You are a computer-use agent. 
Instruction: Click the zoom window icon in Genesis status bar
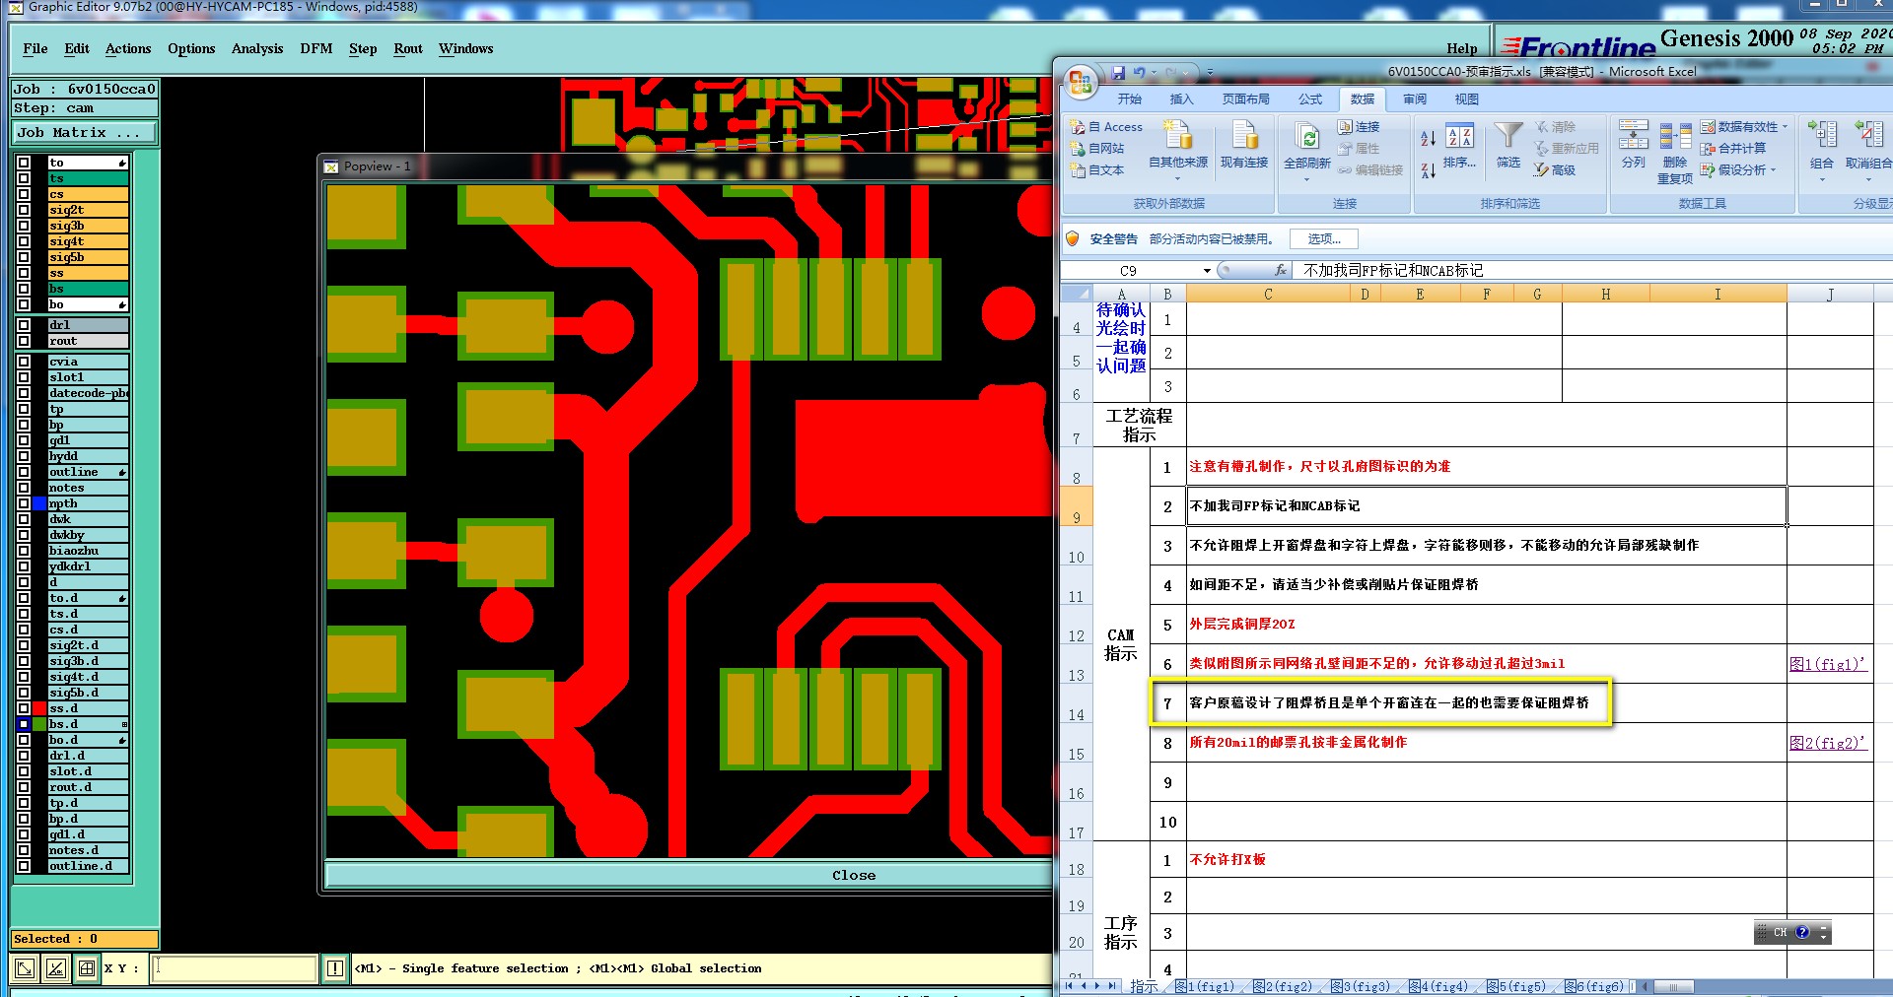(25, 968)
